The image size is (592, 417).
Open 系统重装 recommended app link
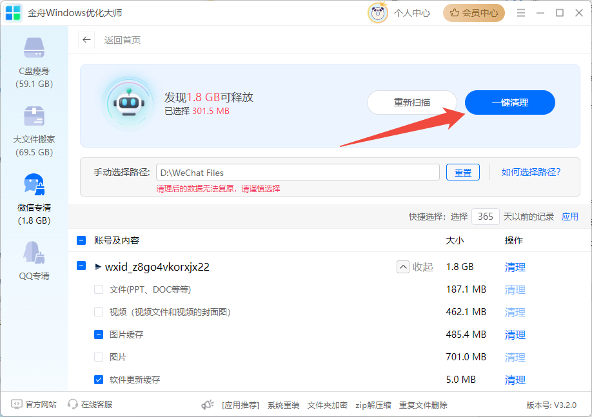point(284,405)
